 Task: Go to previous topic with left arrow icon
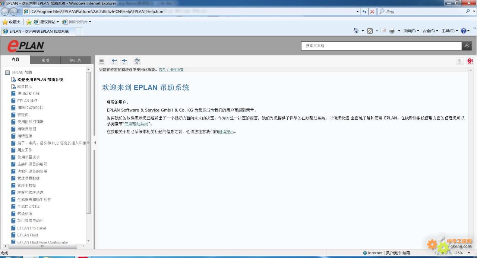[114, 61]
